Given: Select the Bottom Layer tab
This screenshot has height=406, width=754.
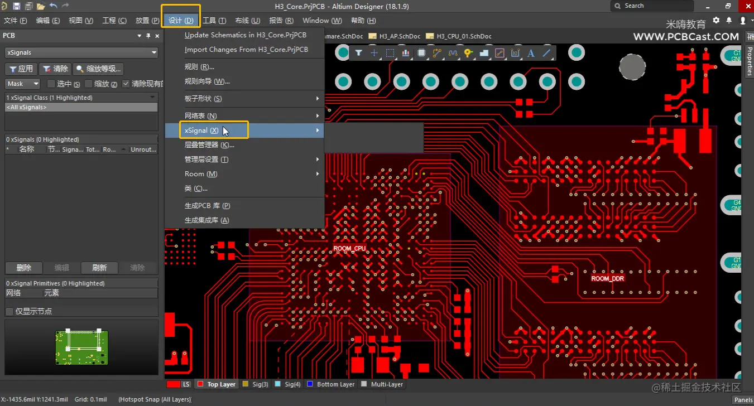Looking at the screenshot, I should click(330, 384).
